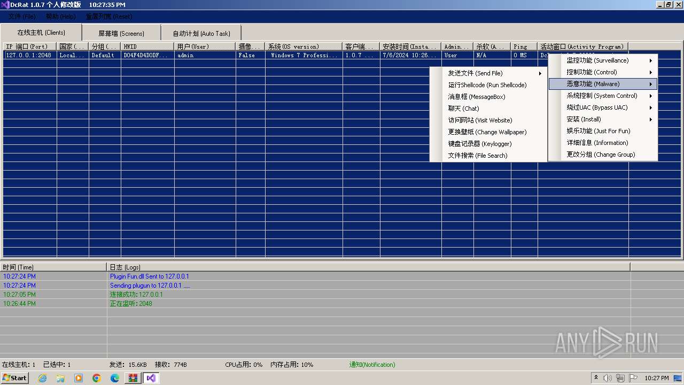684x385 pixels.
Task: Choose File Search from submenu
Action: [488, 156]
